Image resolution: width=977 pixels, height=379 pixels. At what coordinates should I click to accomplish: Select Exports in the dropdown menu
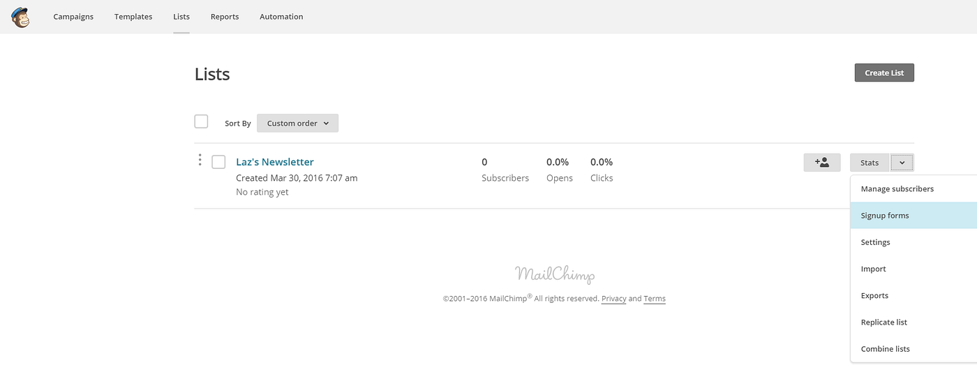point(913,295)
